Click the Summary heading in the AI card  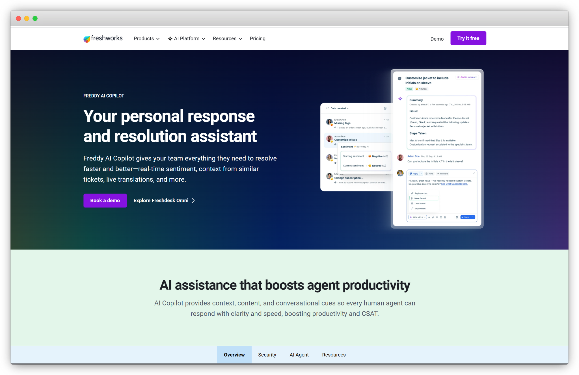tap(416, 100)
